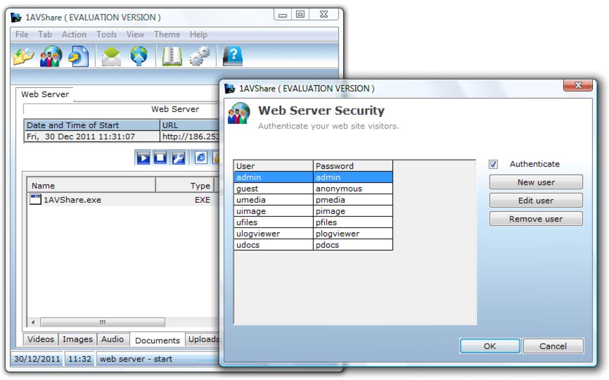Click the horizontal scrollbar in the file list
609x380 pixels.
tap(101, 322)
